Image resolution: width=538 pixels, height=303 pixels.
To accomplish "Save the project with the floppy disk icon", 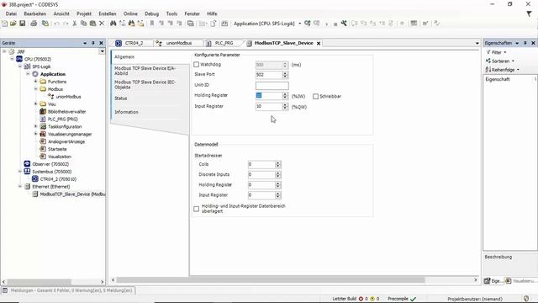I will click(23, 24).
